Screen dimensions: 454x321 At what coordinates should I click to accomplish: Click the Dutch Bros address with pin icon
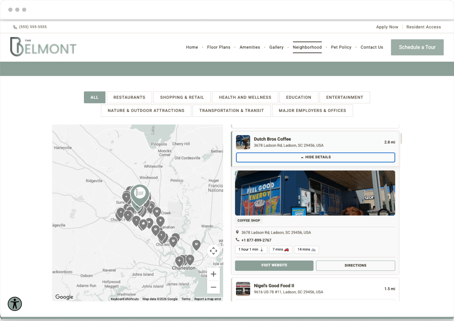(273, 233)
